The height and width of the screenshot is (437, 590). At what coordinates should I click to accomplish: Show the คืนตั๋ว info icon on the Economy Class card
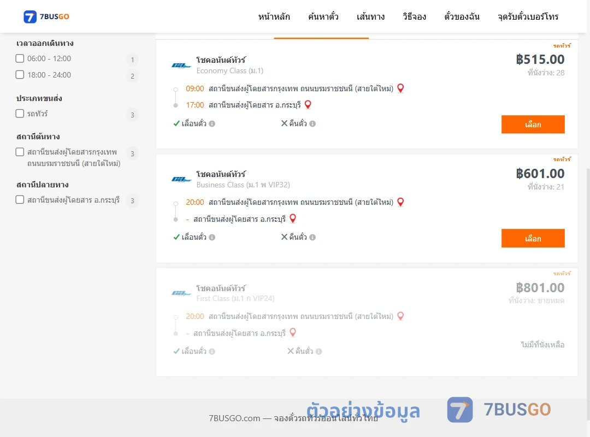point(312,123)
